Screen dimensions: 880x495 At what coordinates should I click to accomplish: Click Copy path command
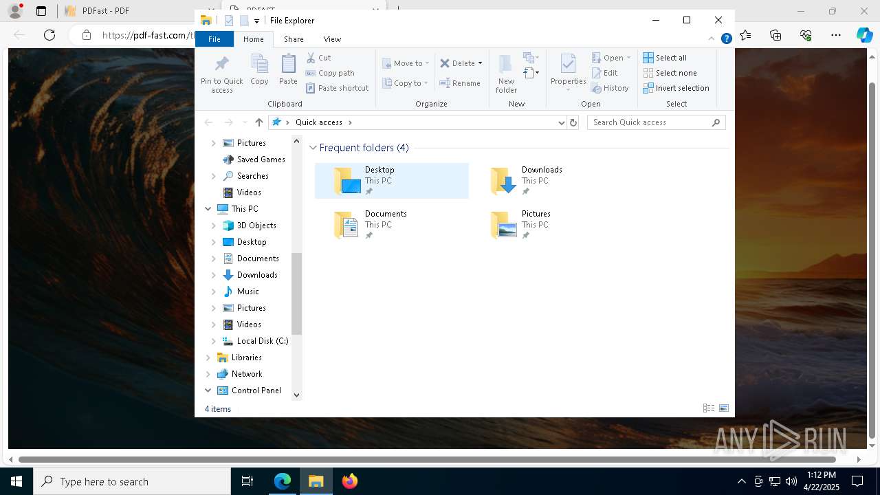(330, 73)
